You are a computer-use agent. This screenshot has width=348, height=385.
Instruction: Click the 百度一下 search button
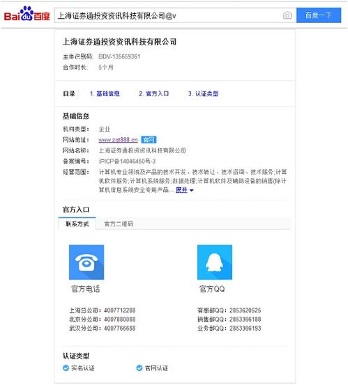(x=319, y=15)
